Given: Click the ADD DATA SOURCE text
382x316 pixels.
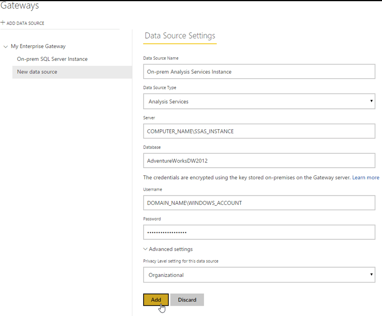Looking at the screenshot, I should tap(25, 23).
